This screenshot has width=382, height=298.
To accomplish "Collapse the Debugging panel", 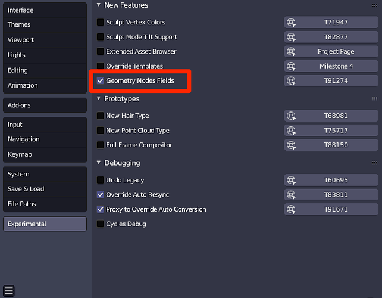I will click(99, 163).
